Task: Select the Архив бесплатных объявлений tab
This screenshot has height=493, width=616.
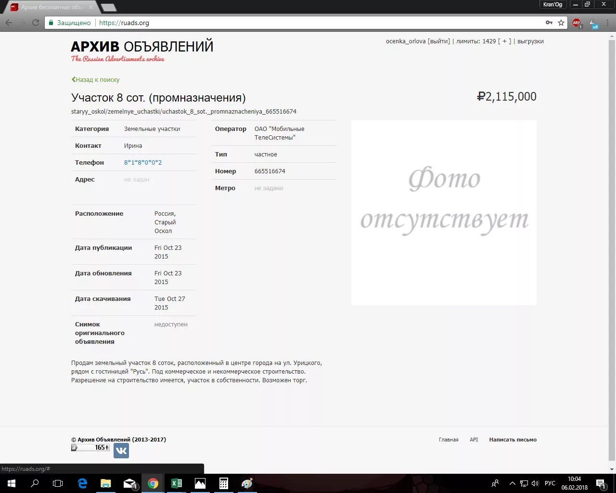Action: (x=52, y=7)
